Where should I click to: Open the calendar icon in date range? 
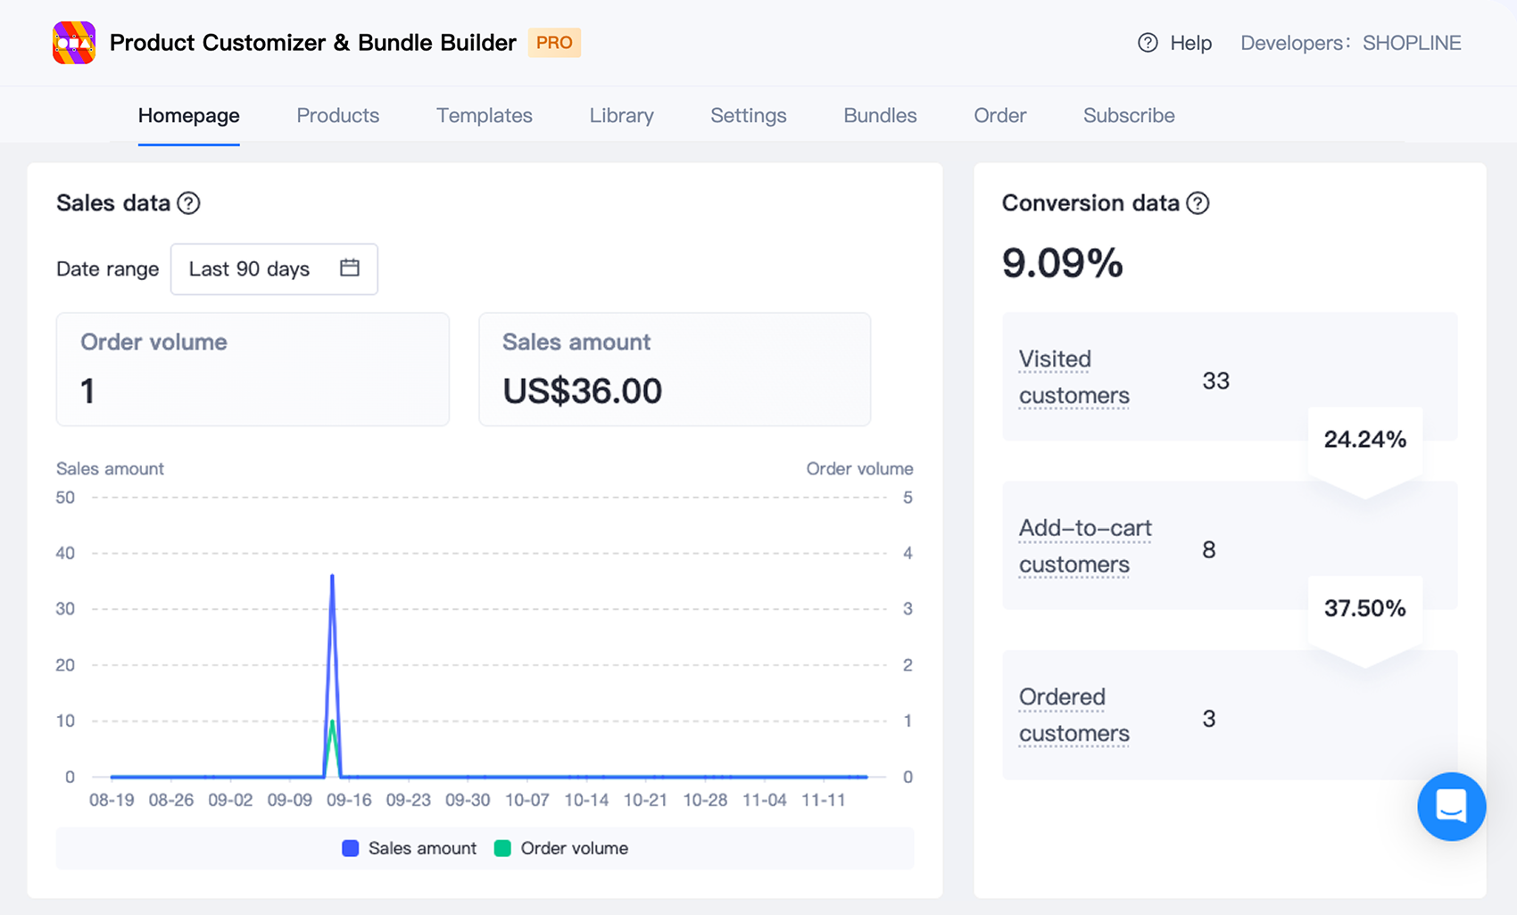pos(350,268)
